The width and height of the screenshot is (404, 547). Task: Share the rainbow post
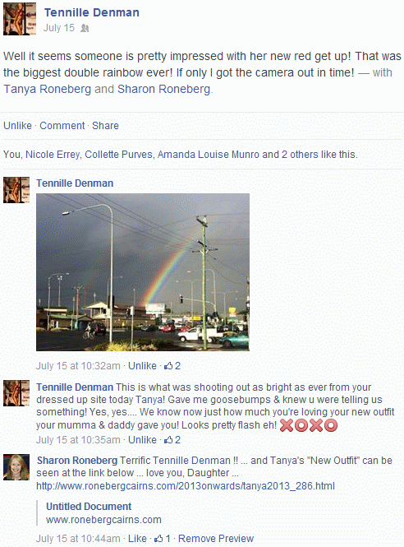105,126
